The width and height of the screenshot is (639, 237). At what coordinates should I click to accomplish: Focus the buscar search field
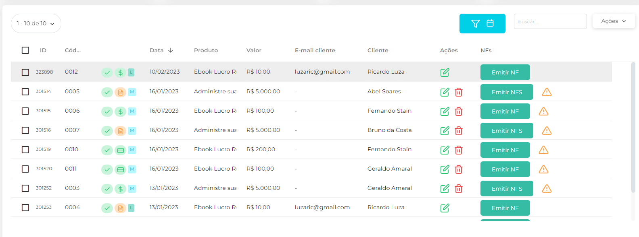coord(550,21)
